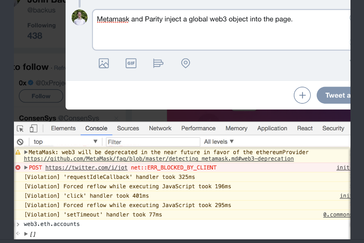Add location to the tweet
Image resolution: width=364 pixels, height=243 pixels.
[x=185, y=63]
